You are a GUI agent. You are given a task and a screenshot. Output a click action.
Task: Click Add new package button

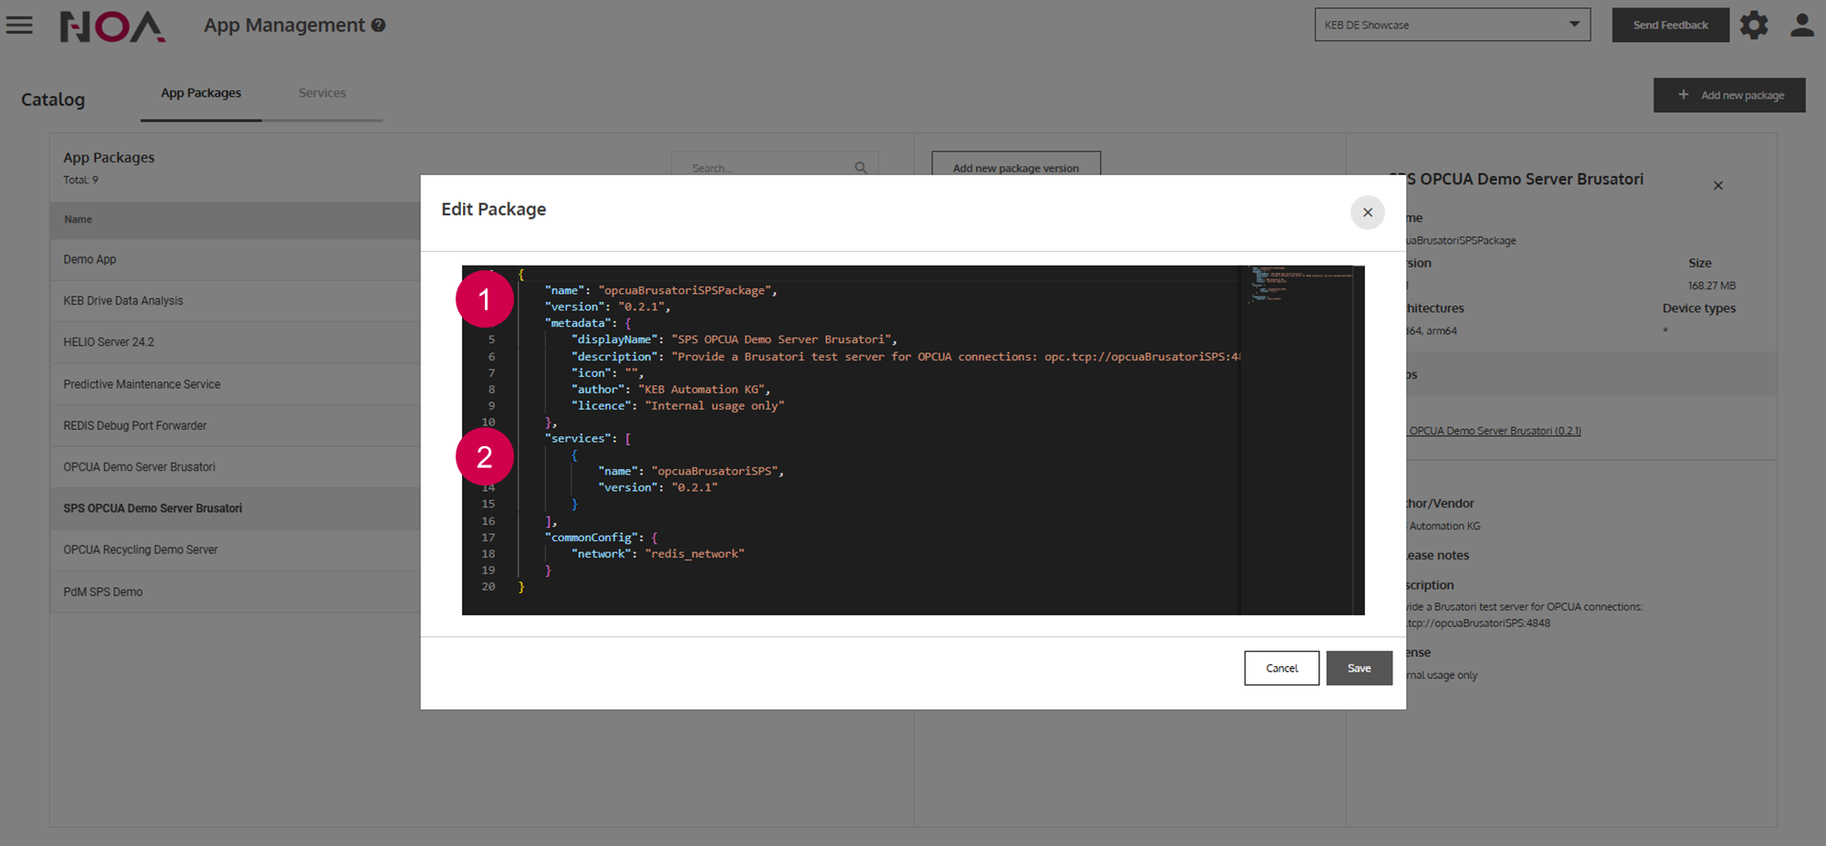(x=1729, y=95)
